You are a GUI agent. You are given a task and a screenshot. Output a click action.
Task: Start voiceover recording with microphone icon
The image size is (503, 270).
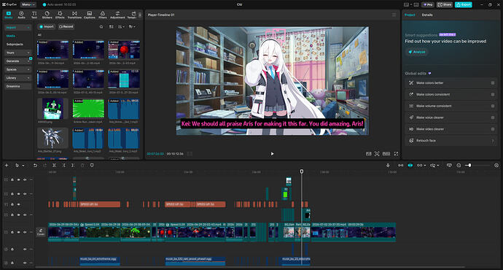[388, 166]
